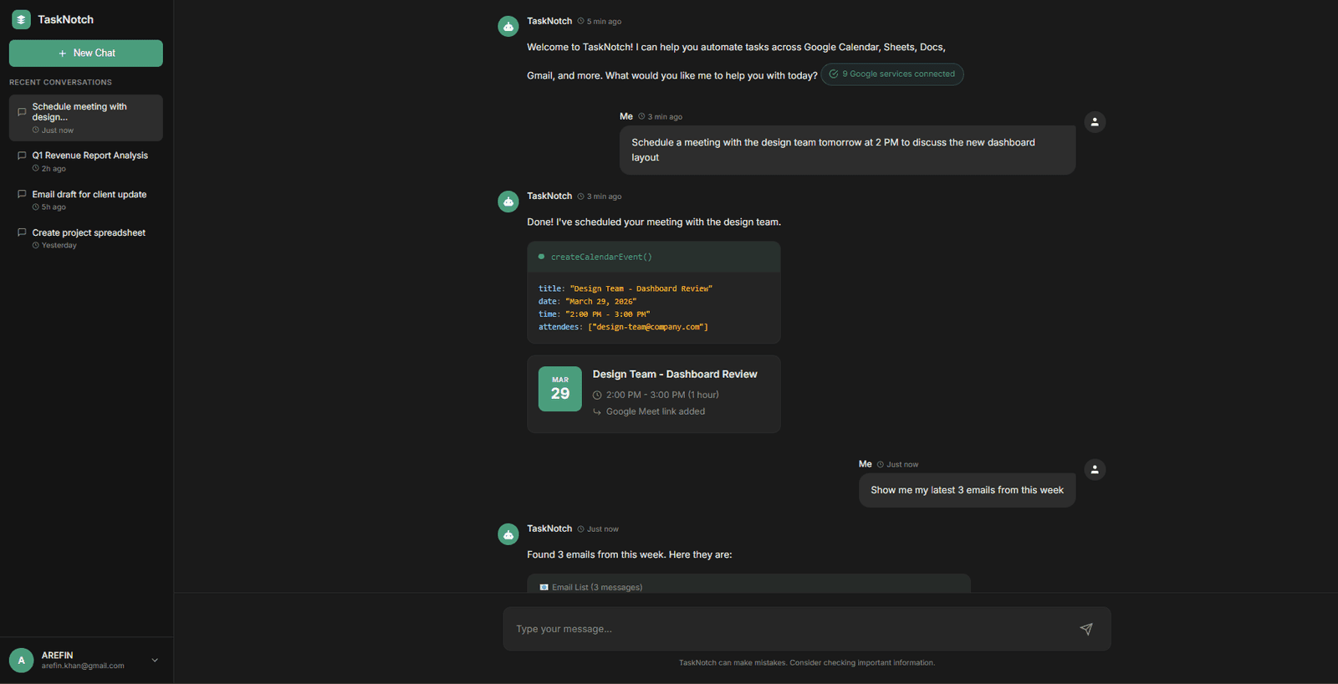
Task: Click the title line in code block
Action: coord(626,288)
